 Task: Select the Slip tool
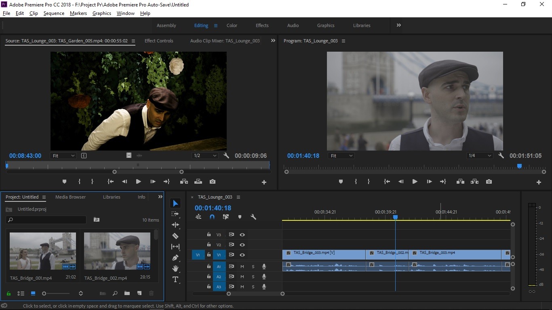tap(175, 247)
